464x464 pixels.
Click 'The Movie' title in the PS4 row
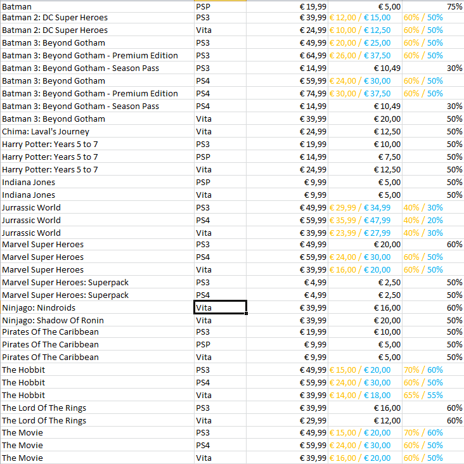(97, 445)
